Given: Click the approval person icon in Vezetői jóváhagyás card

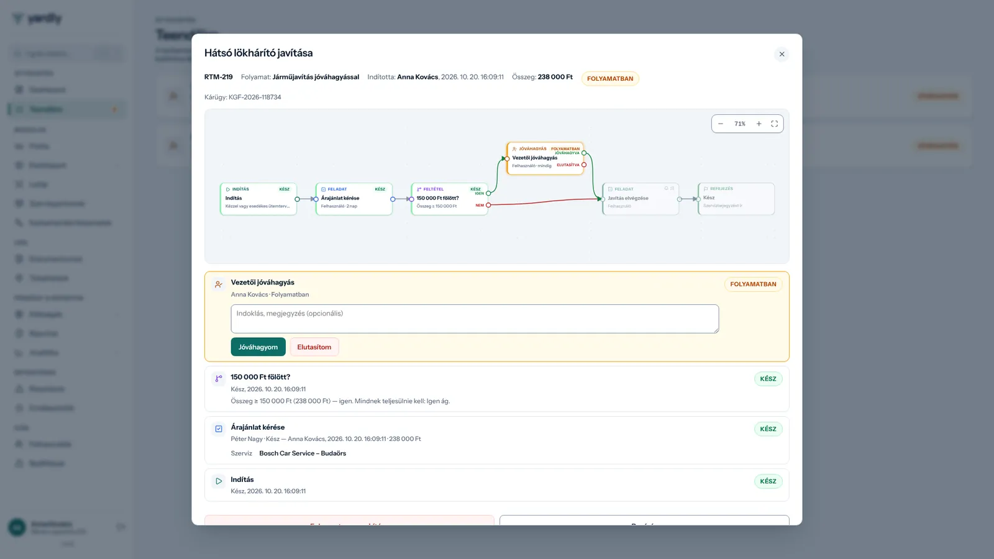Looking at the screenshot, I should tap(219, 284).
